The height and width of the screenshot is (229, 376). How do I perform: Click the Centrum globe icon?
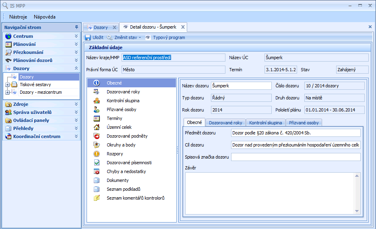click(x=8, y=36)
